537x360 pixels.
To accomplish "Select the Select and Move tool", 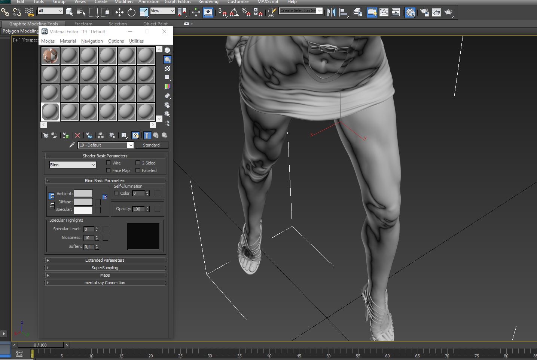I will (x=119, y=12).
